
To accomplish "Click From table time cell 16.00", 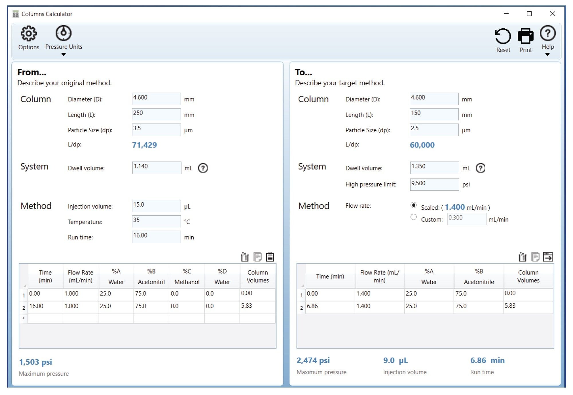I will click(x=45, y=307).
